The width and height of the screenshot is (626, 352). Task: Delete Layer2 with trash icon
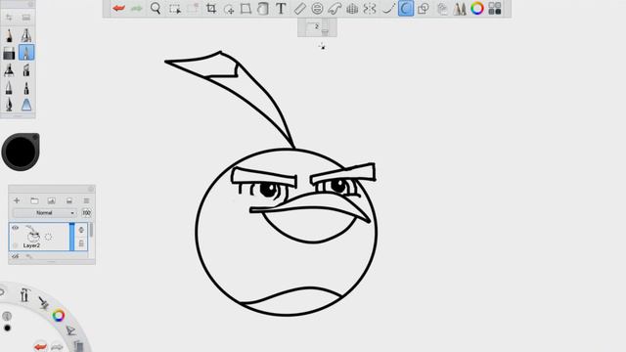(81, 243)
